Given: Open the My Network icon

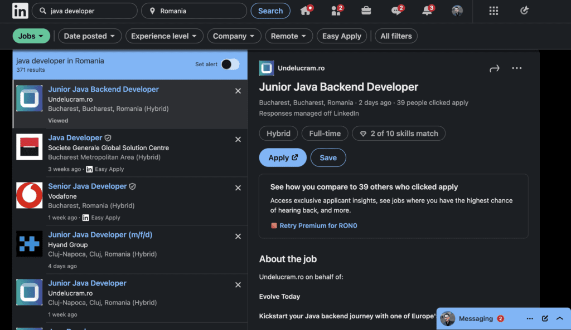Looking at the screenshot, I should pyautogui.click(x=336, y=10).
